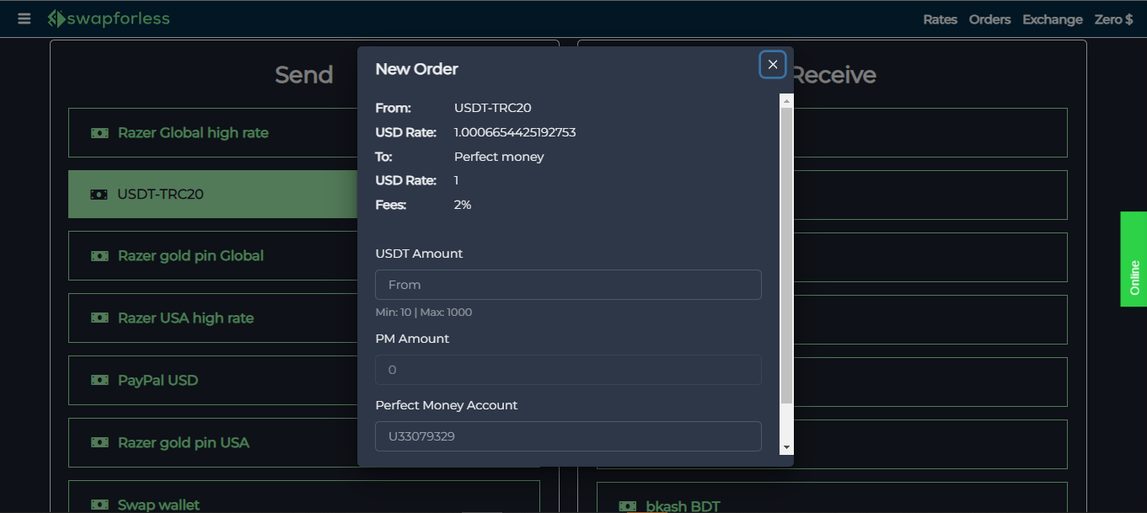The height and width of the screenshot is (513, 1147).
Task: Click the Fees value 2%
Action: [x=463, y=205]
